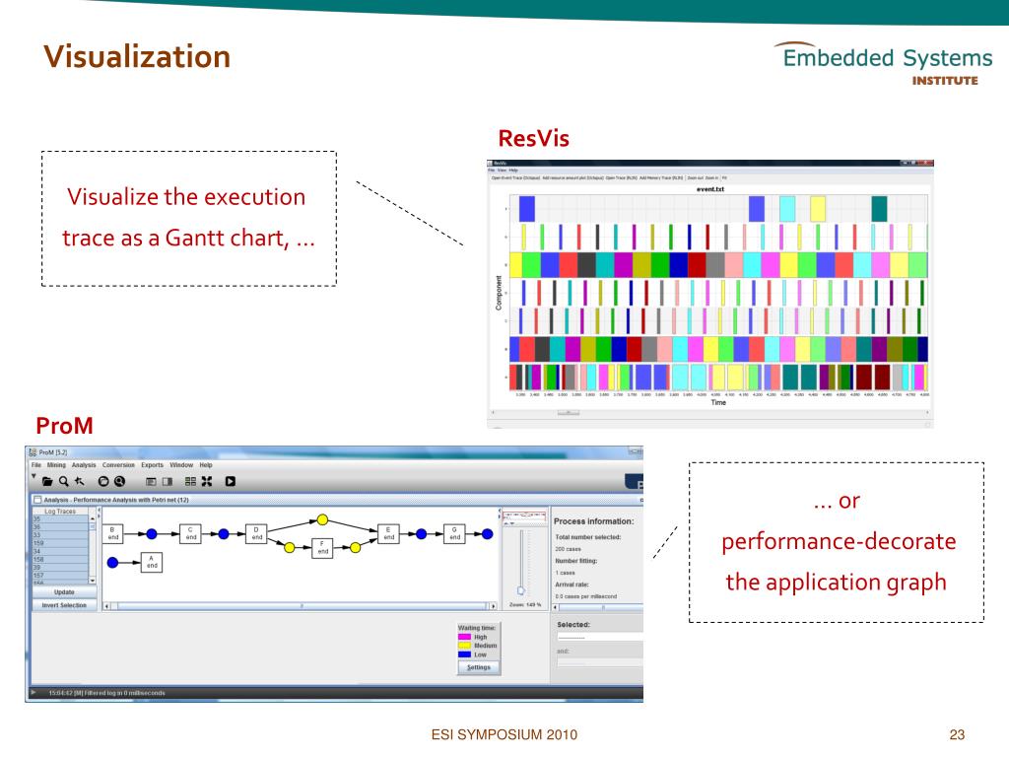Image resolution: width=1009 pixels, height=757 pixels.
Task: Open the Exports menu in ProM
Action: [153, 465]
